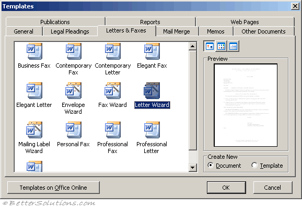Click the "Mailing Label Wizard" label text

coord(34,148)
